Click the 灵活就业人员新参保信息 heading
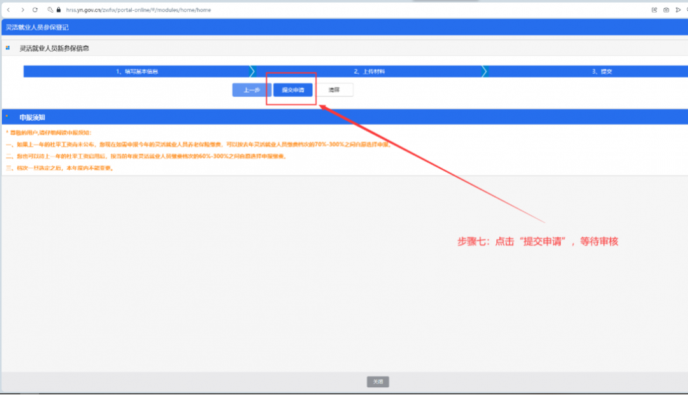The image size is (688, 395). 54,48
